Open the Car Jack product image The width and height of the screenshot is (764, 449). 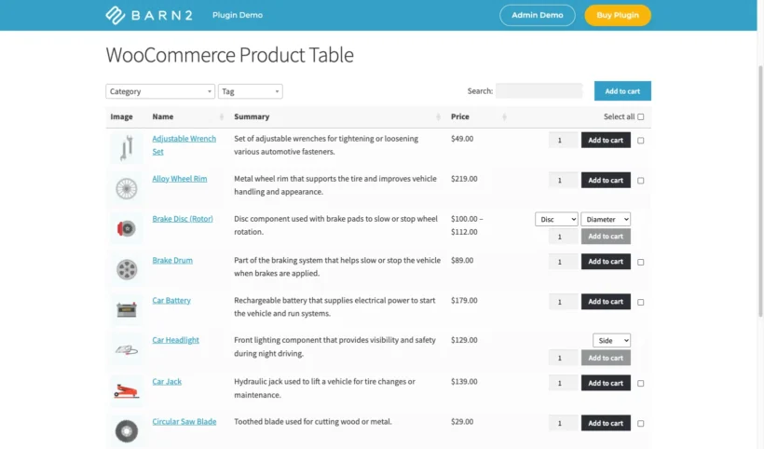tap(126, 390)
